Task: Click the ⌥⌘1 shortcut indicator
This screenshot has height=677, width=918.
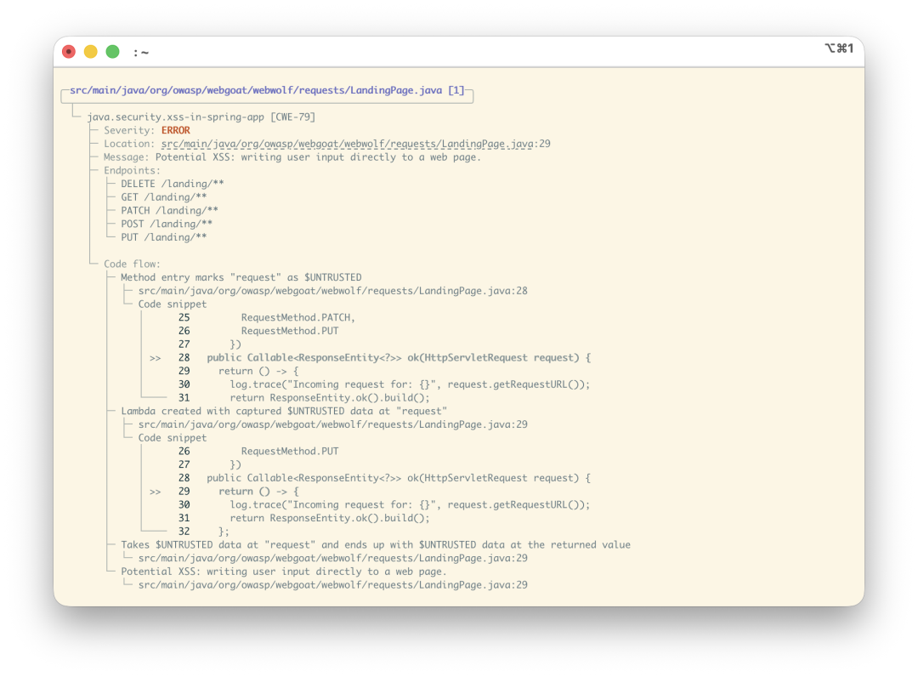Action: point(839,48)
